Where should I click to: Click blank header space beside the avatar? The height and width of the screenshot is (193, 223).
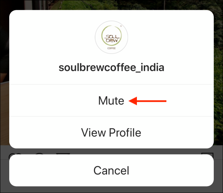click(x=171, y=37)
